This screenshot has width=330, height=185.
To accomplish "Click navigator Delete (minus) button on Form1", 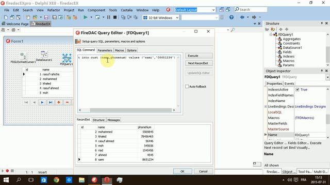I will tap(67, 102).
